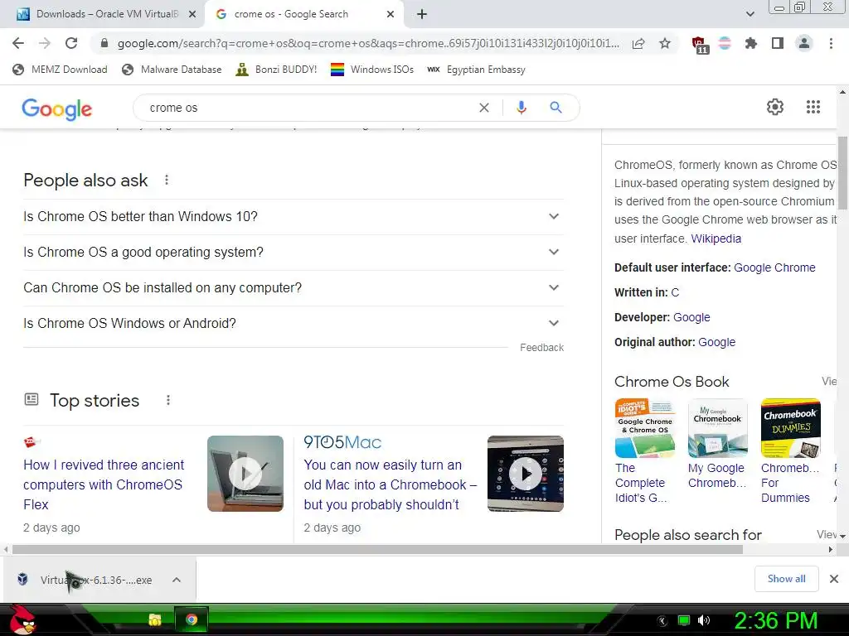This screenshot has height=636, width=849.
Task: Open the Chrome profile avatar
Action: (x=804, y=43)
